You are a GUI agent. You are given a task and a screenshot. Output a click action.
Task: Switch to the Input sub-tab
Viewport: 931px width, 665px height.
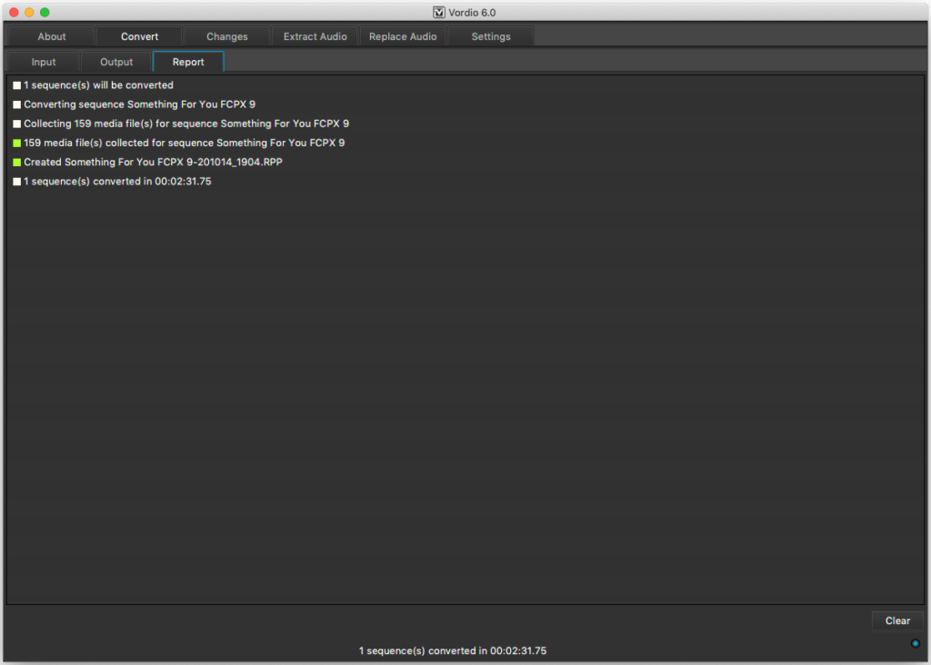[44, 62]
